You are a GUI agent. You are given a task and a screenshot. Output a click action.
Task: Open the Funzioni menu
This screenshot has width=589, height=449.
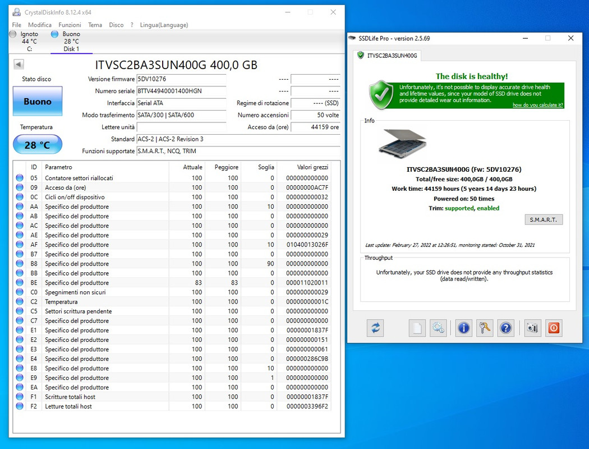pos(70,25)
